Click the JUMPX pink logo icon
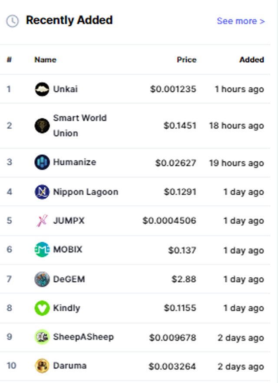This screenshot has height=383, width=278. click(x=42, y=221)
